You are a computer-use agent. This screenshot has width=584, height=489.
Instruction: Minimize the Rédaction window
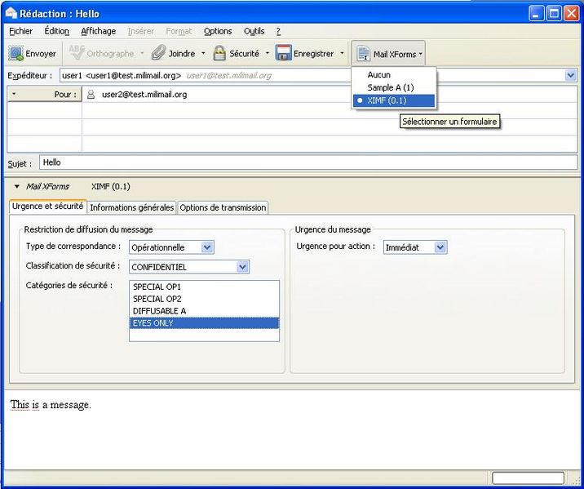[x=537, y=14]
